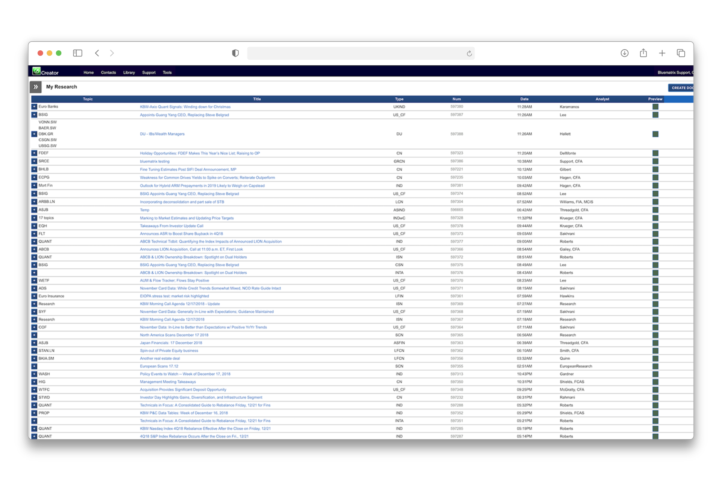Open 'bluematrix testing' report link
Viewport: 722px width, 481px height.
click(x=155, y=162)
